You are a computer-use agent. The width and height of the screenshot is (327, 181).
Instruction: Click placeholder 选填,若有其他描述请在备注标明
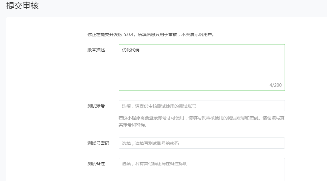(x=155, y=164)
